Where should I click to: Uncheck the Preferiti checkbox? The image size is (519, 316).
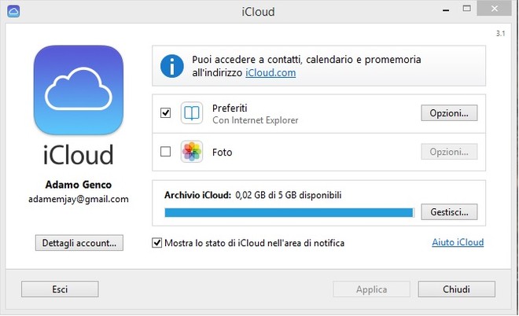pos(165,113)
